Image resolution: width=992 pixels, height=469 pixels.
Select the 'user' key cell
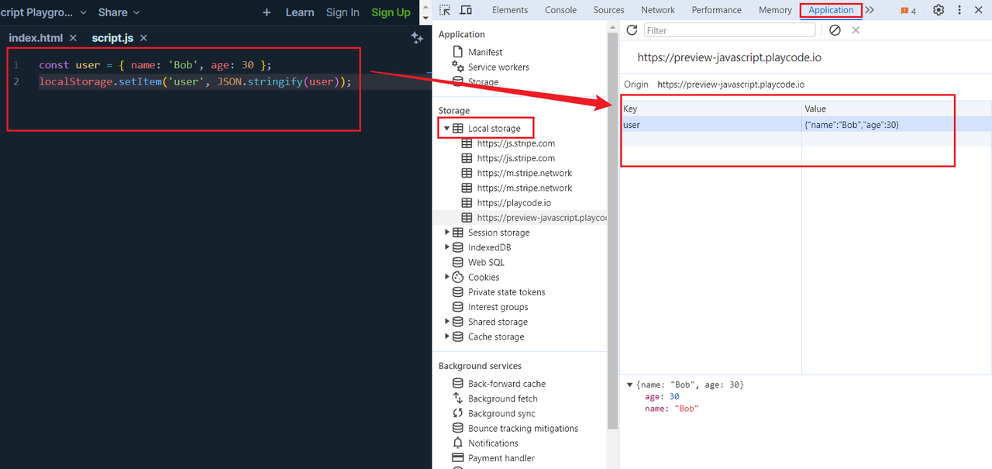(x=711, y=124)
